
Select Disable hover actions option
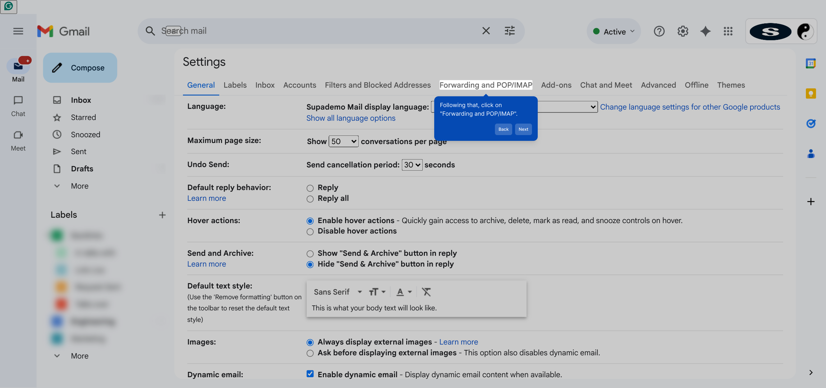point(310,232)
